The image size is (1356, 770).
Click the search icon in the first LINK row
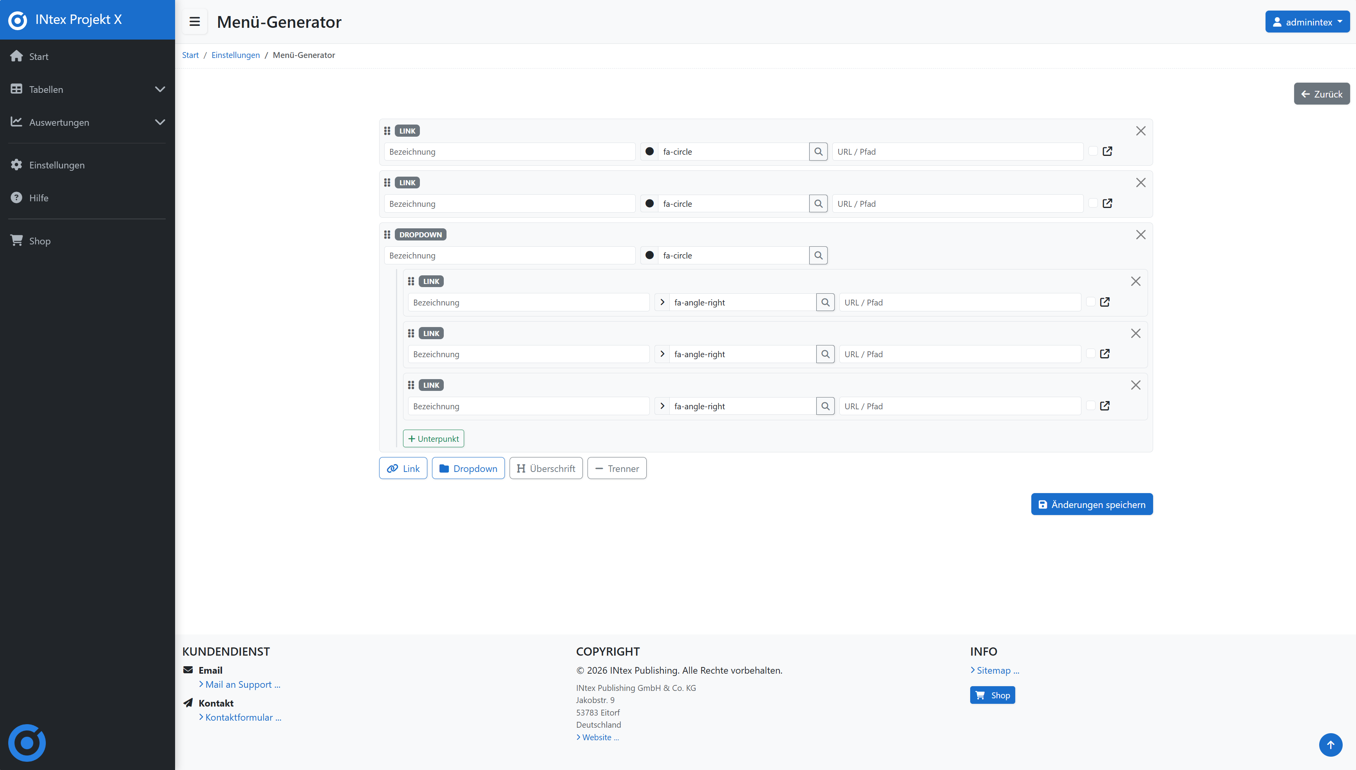coord(818,152)
